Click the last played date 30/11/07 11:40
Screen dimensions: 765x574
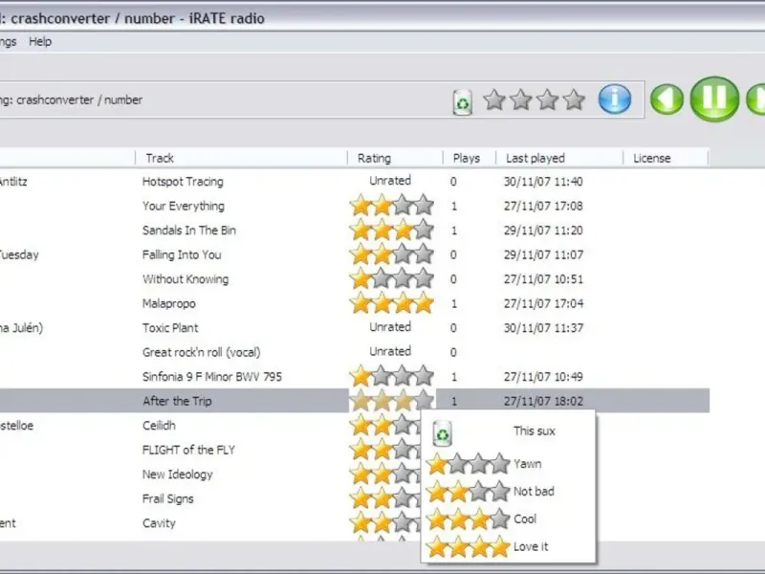point(543,182)
